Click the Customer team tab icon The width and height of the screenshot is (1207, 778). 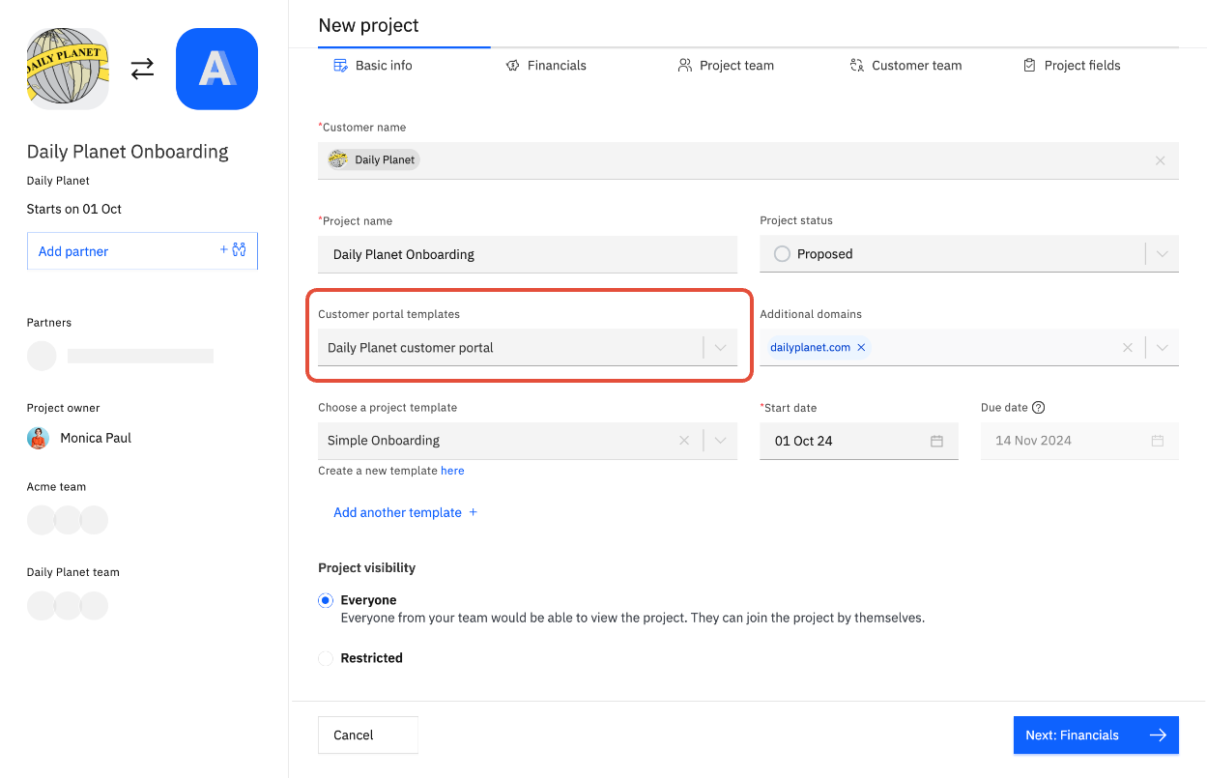(857, 66)
